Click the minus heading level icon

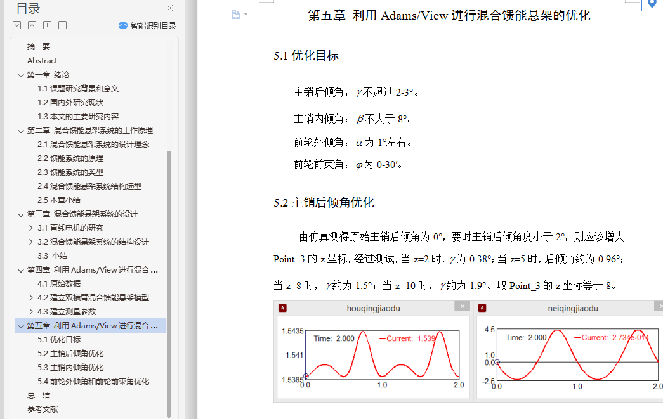[63, 25]
